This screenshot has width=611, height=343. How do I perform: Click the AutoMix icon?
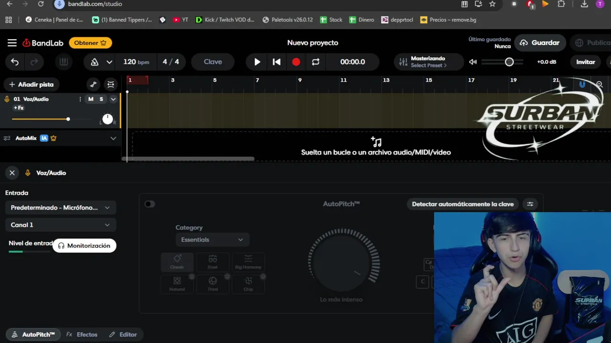(x=7, y=138)
